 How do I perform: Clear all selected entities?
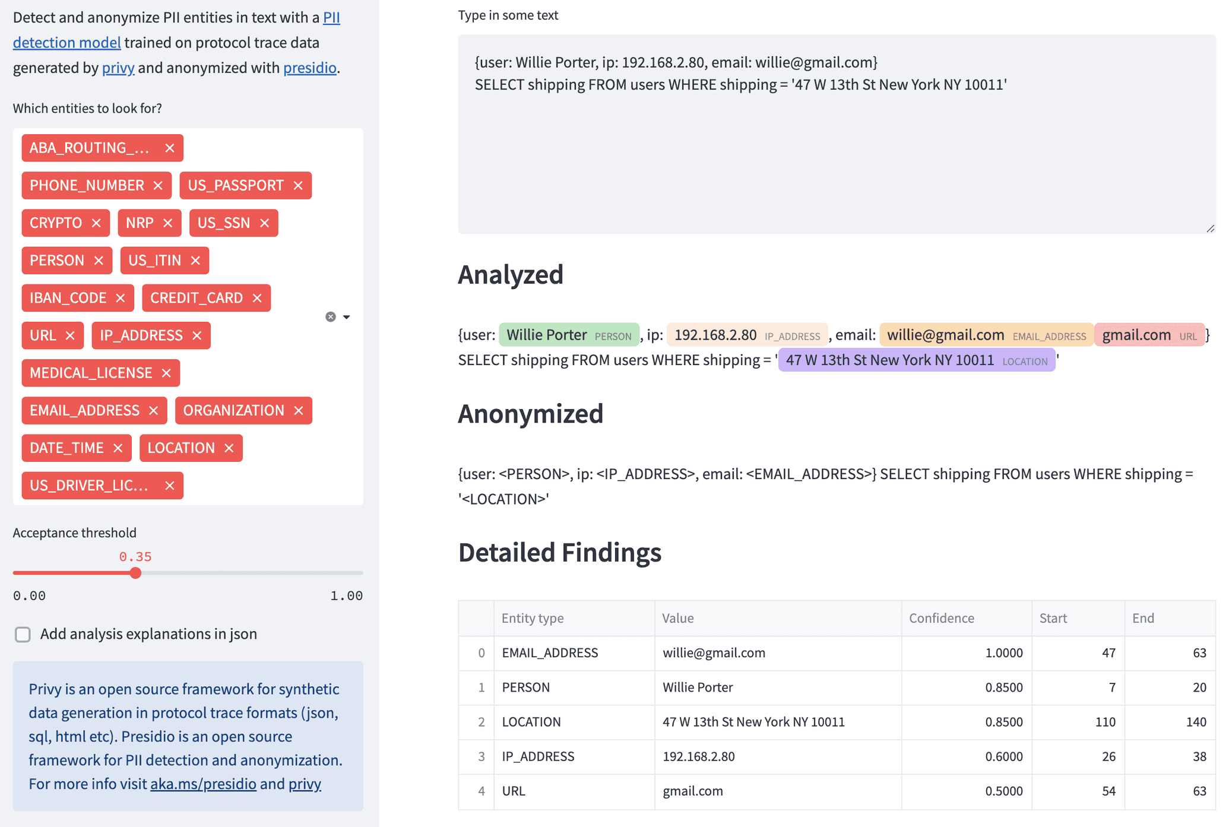click(x=331, y=316)
